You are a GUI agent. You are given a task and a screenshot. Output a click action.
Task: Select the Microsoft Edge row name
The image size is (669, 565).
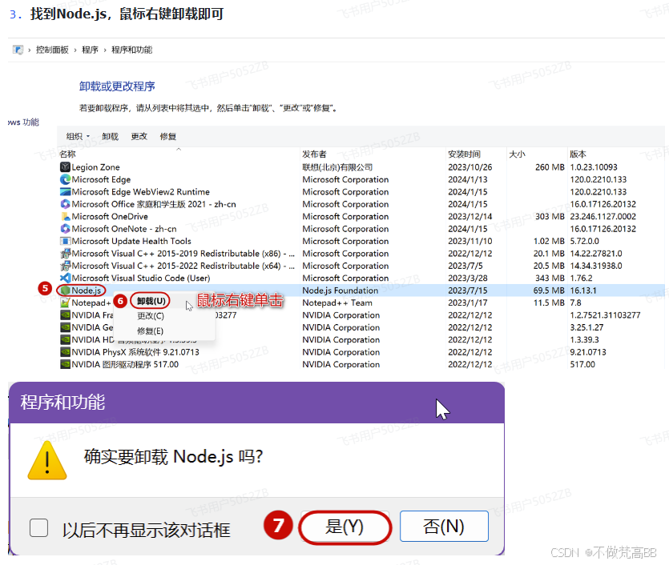[101, 179]
